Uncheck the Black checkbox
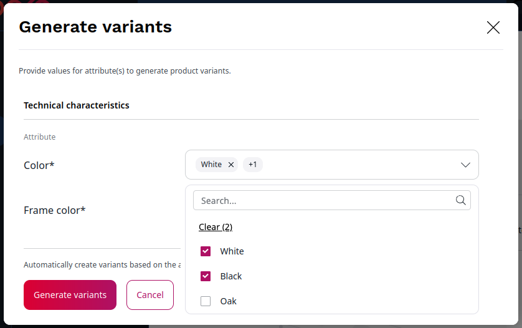This screenshot has height=328, width=522. [206, 276]
